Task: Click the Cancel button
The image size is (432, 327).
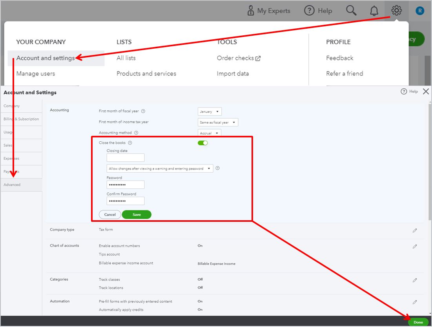Action: pos(110,215)
